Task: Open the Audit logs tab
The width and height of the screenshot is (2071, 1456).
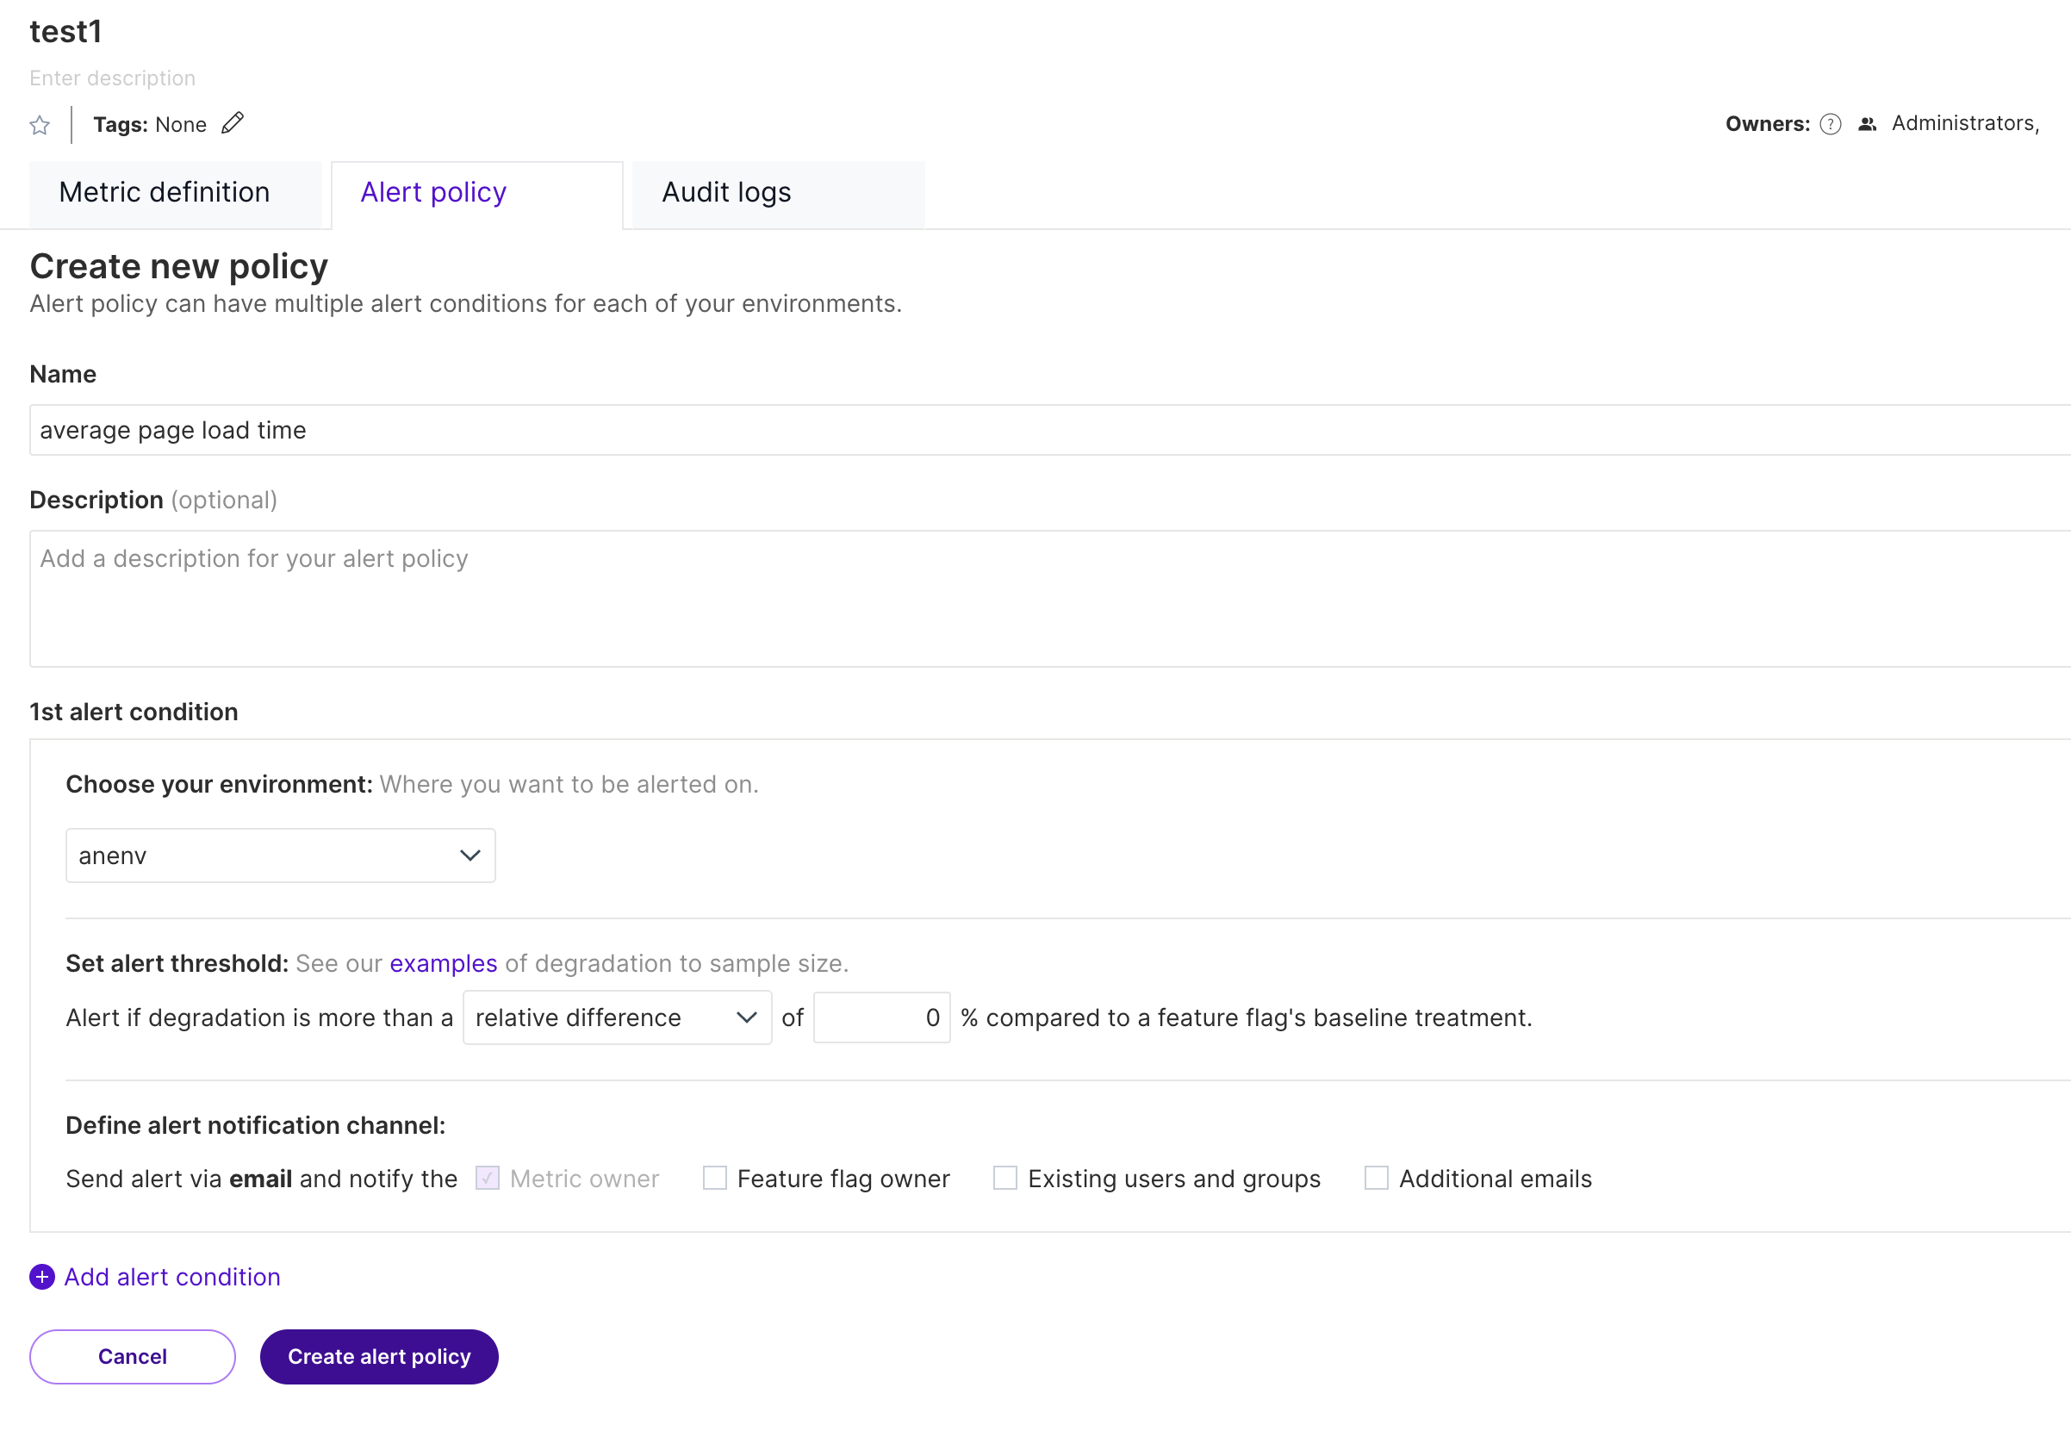Action: (x=726, y=192)
